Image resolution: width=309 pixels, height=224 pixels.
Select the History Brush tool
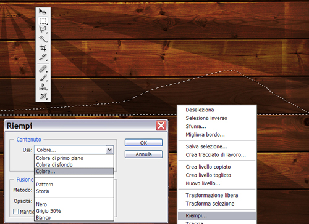point(43,96)
